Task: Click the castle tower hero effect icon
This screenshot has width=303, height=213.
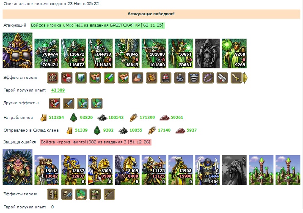Action: (x=53, y=78)
